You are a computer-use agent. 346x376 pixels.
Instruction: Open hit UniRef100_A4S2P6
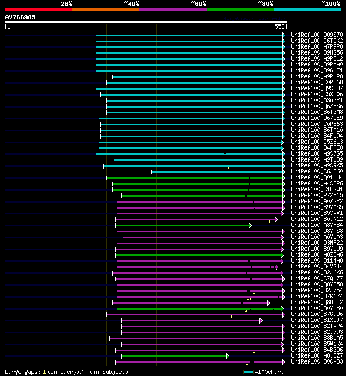point(317,184)
